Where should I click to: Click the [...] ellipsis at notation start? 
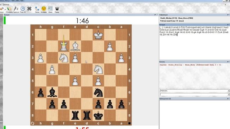click(161, 28)
